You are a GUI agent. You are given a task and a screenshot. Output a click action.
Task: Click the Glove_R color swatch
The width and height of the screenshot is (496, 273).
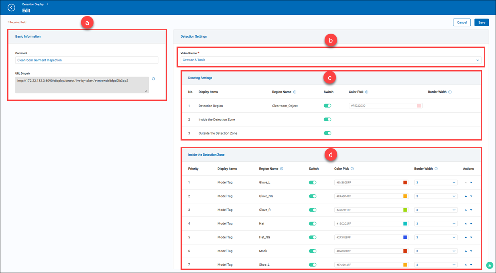[405, 210]
